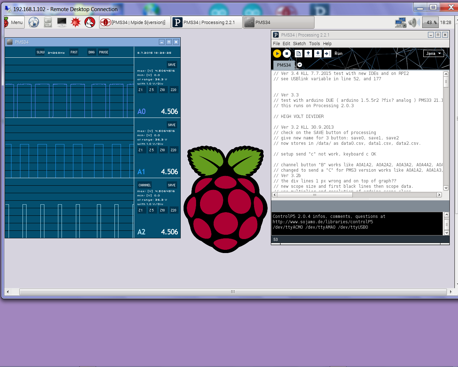Toggle the DIAG mode button
458x367 pixels.
[x=92, y=52]
